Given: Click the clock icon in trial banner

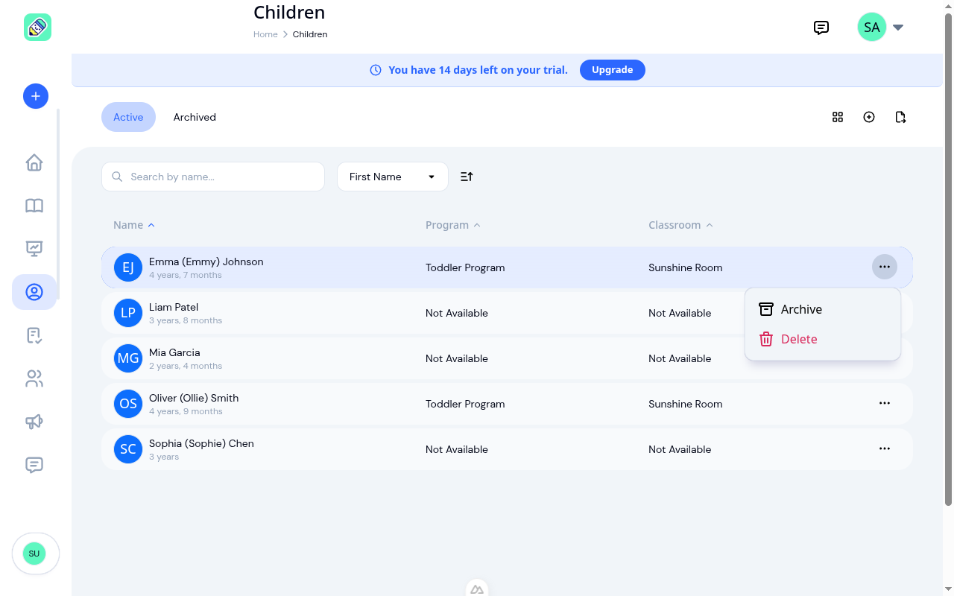Looking at the screenshot, I should (x=376, y=70).
